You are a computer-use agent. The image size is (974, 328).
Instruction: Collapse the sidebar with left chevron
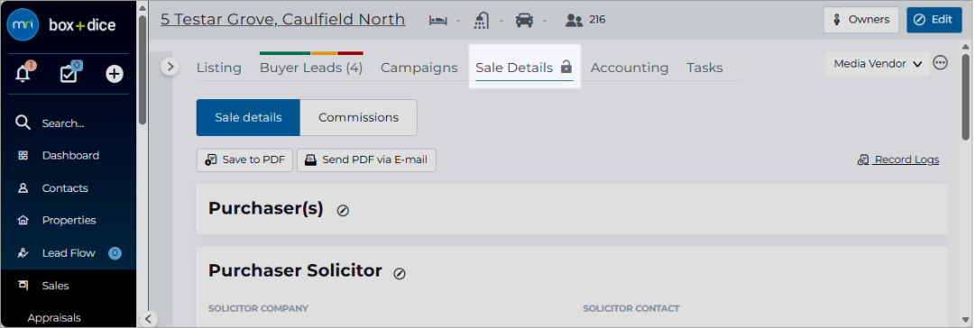148,319
